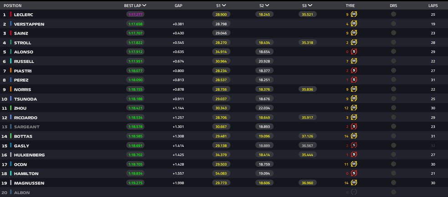
Task: Click Sainz's medium tyre icon
Action: (354, 33)
